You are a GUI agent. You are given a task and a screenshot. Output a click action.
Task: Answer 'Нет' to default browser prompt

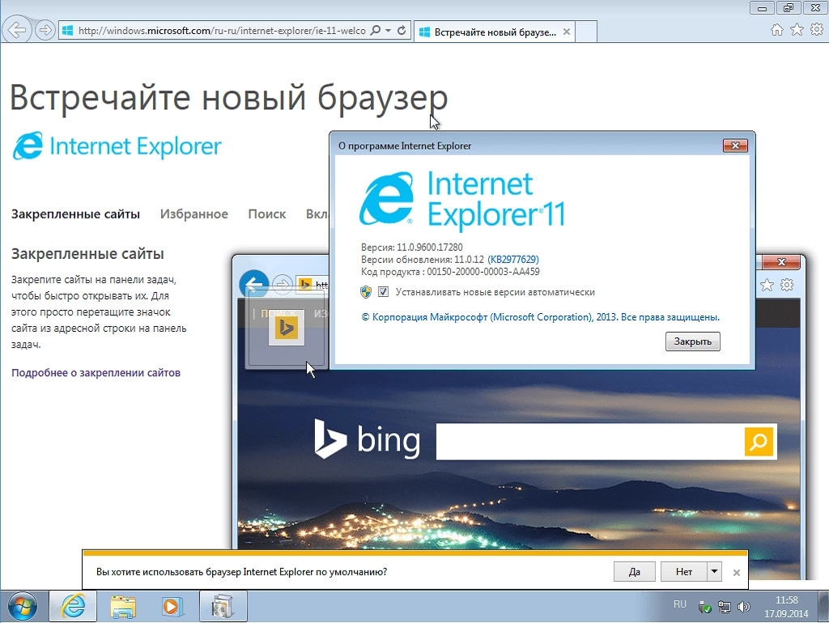click(683, 572)
